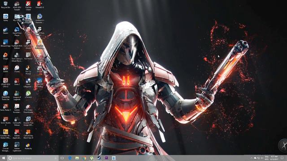Image resolution: width=287 pixels, height=161 pixels.
Task: Open the Origin desktop shortcut
Action: (5, 56)
